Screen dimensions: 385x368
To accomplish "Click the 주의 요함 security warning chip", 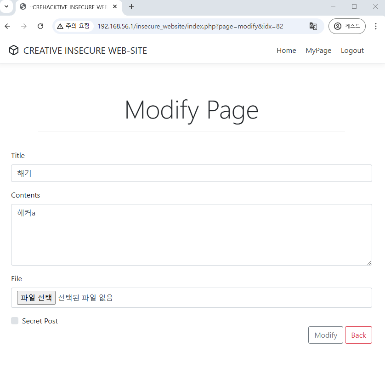I will pos(74,26).
